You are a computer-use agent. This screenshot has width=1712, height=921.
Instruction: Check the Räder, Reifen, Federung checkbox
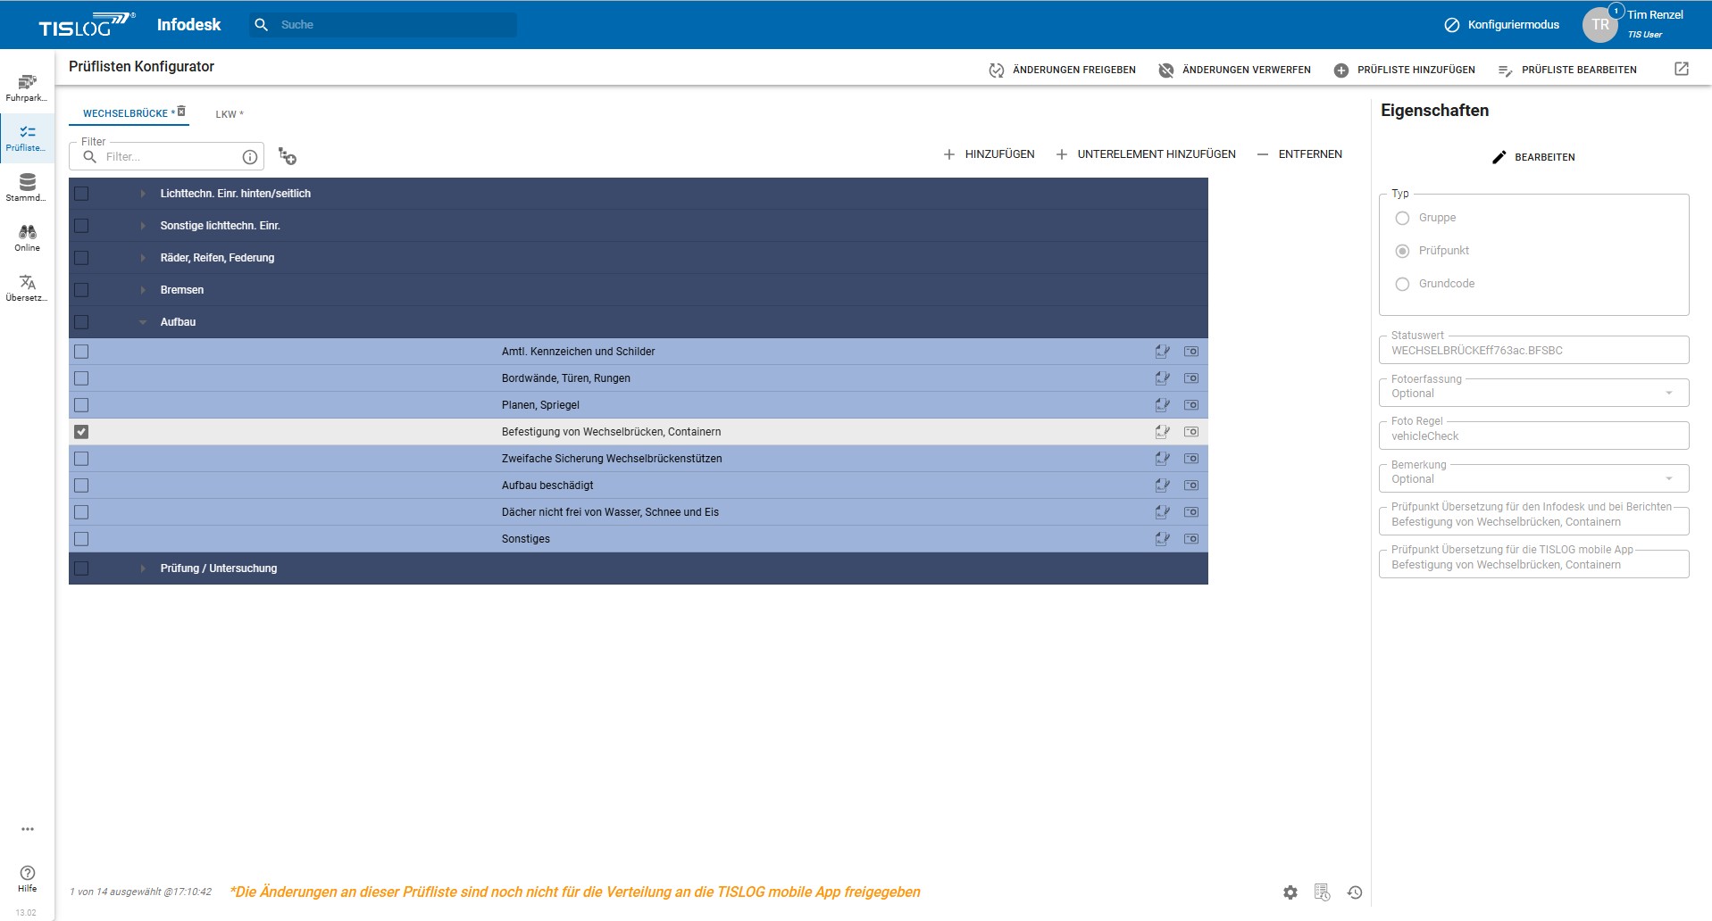pyautogui.click(x=81, y=258)
